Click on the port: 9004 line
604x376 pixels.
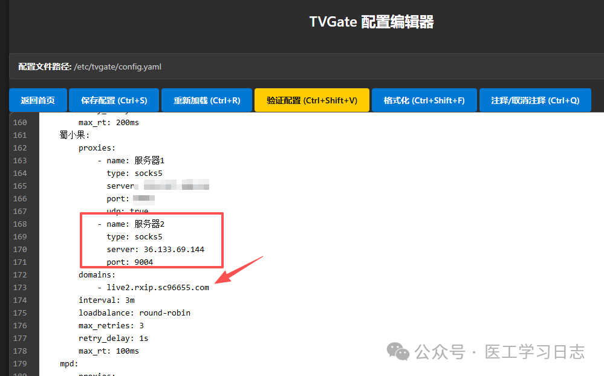point(130,262)
